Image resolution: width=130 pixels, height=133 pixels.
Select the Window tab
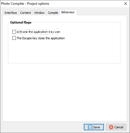click(39, 13)
